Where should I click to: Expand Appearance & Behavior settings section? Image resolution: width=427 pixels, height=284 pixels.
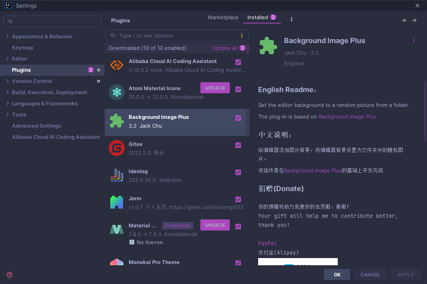pos(8,36)
